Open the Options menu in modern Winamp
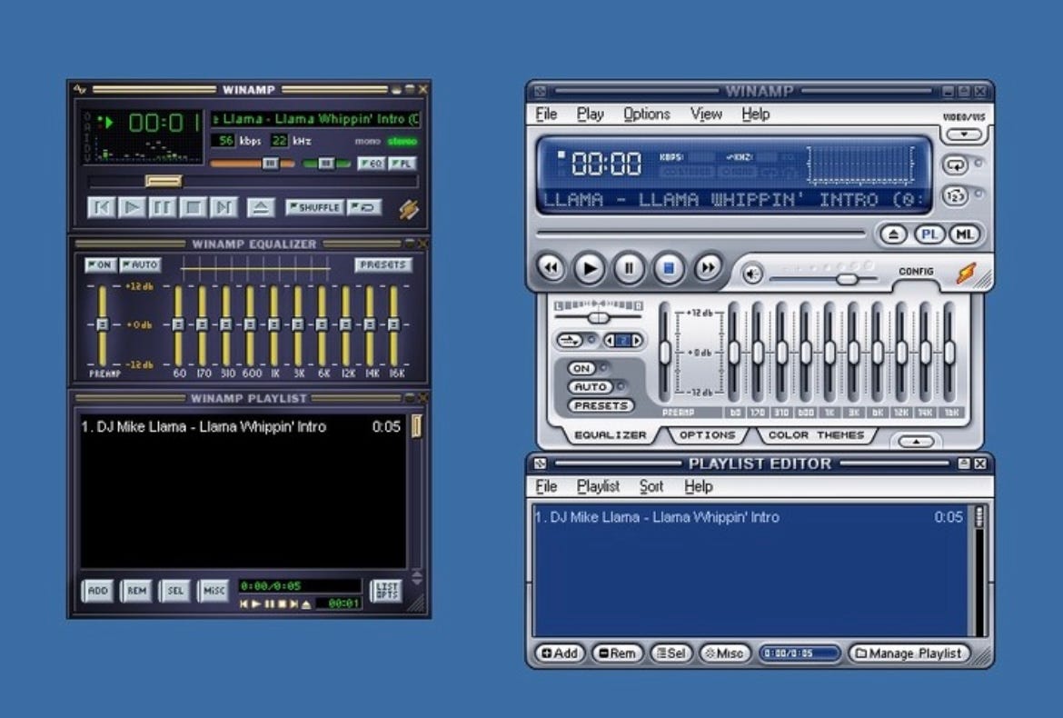 click(647, 114)
